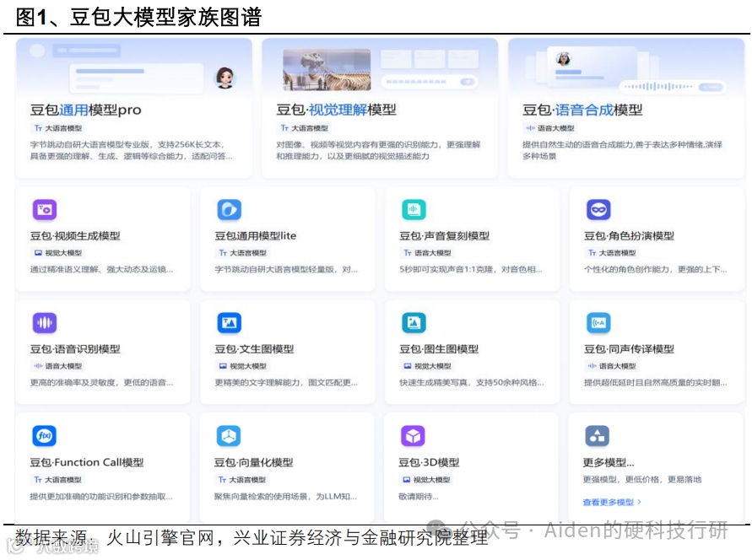The height and width of the screenshot is (560, 752).
Task: Click description starting 快速生成精美写真
Action: [x=472, y=383]
